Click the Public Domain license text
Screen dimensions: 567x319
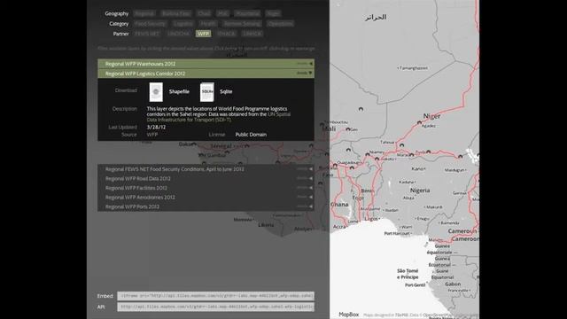(x=251, y=135)
